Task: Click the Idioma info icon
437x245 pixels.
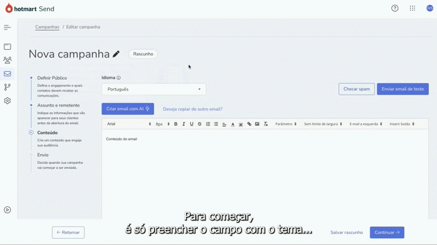Action: 119,78
